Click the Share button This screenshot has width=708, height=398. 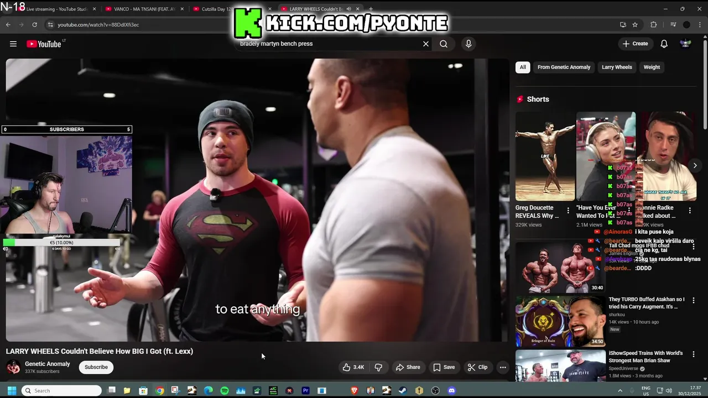tap(408, 367)
